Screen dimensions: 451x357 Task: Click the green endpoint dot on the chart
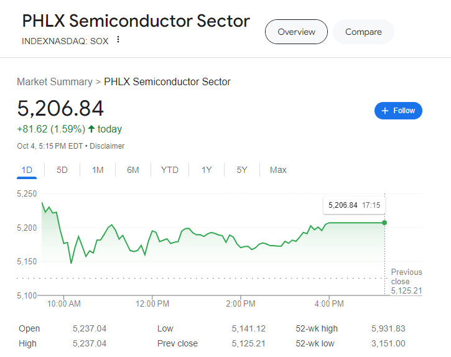384,223
